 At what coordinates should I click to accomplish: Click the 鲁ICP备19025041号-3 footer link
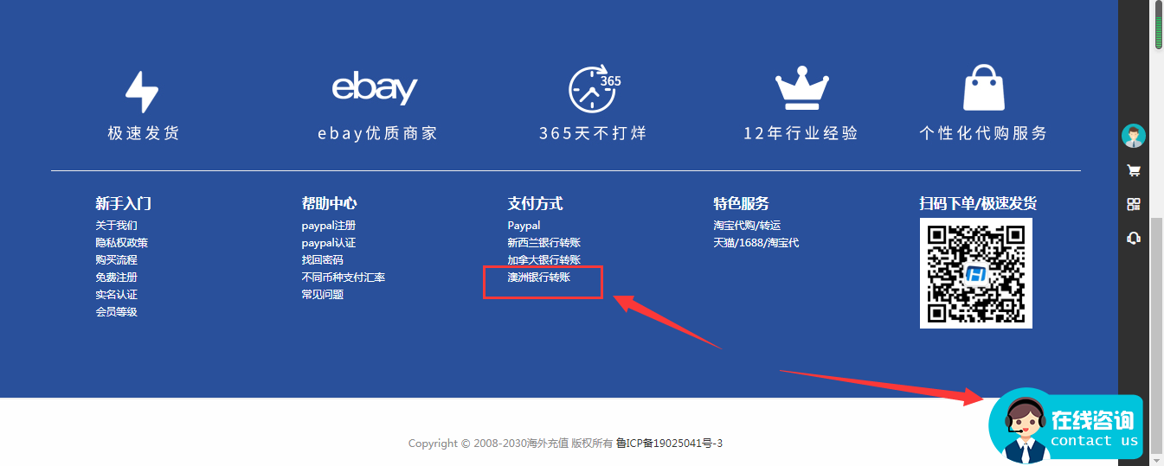point(669,444)
